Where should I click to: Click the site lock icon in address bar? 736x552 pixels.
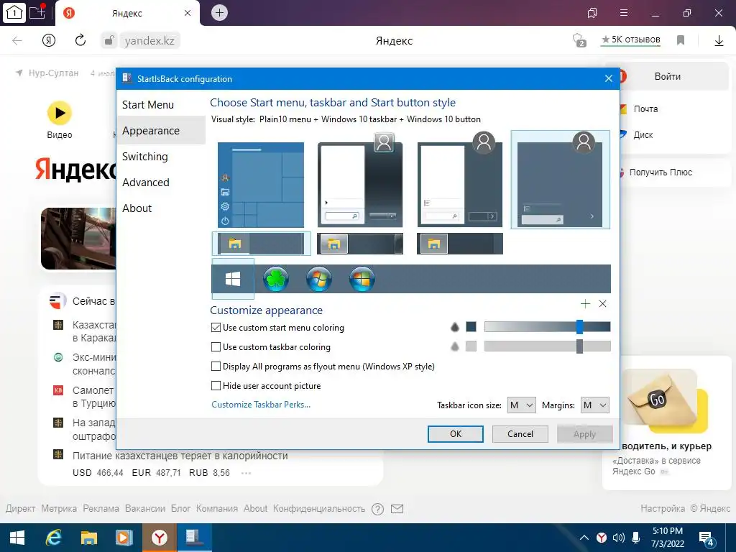click(109, 40)
